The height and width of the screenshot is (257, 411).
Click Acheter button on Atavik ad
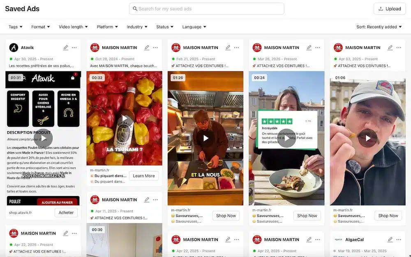pos(66,213)
